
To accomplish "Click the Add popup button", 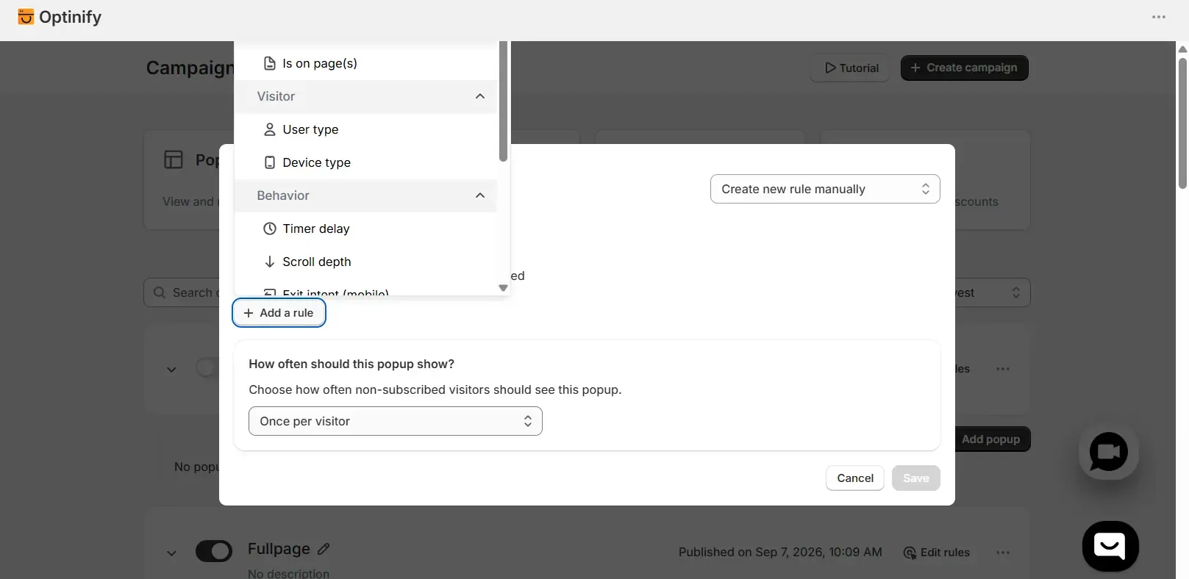I will (991, 439).
